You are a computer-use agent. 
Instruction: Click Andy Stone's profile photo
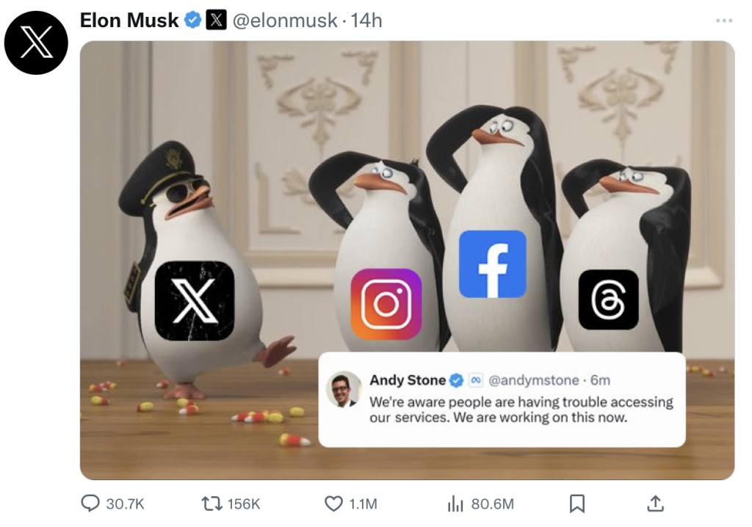coord(344,390)
